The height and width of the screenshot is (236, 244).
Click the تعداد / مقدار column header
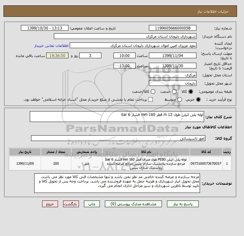(x=56, y=152)
